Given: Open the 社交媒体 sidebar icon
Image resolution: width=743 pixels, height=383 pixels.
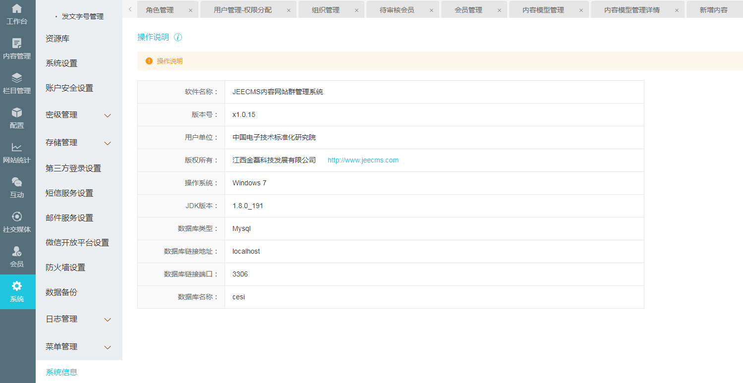Looking at the screenshot, I should [x=17, y=217].
